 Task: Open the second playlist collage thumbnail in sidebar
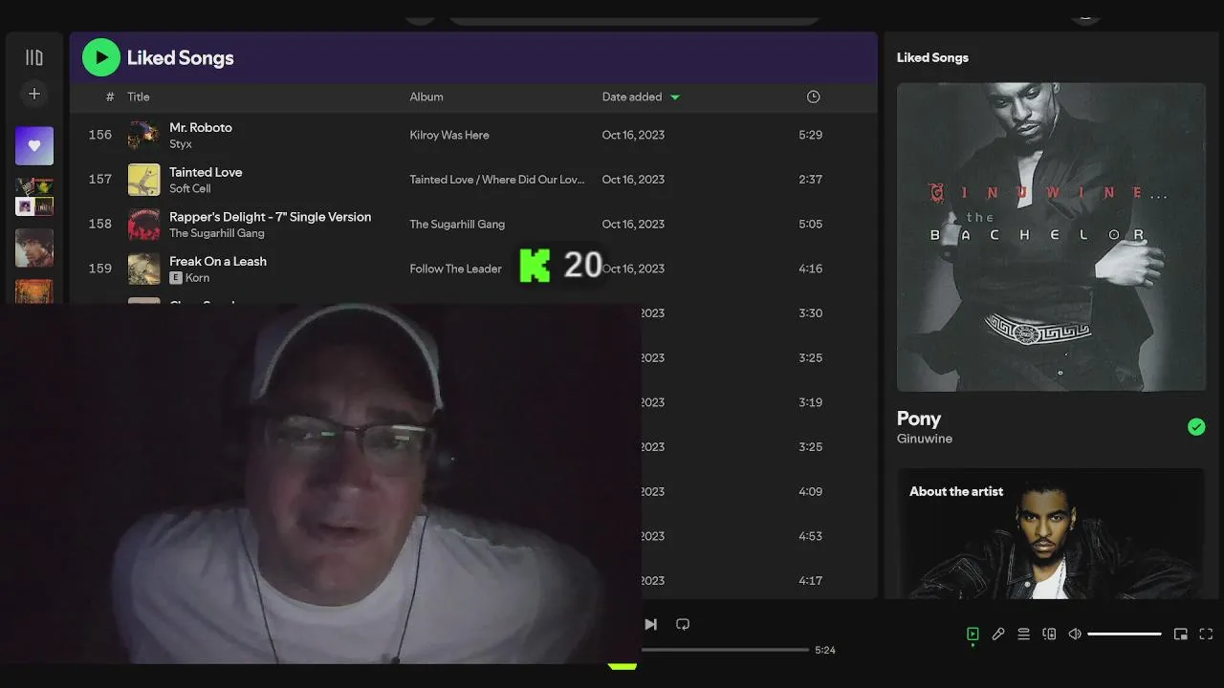click(x=34, y=197)
